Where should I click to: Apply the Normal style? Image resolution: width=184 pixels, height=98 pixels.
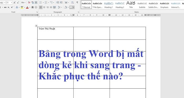(x=86, y=5)
